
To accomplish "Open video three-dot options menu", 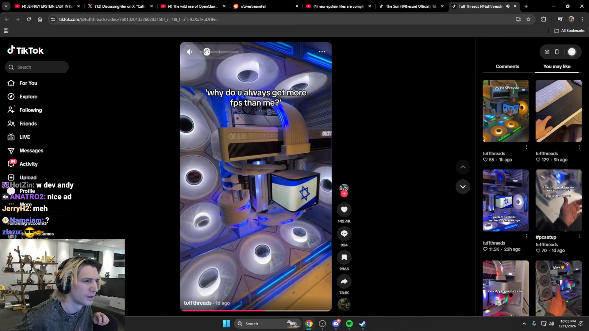I will 322,52.
